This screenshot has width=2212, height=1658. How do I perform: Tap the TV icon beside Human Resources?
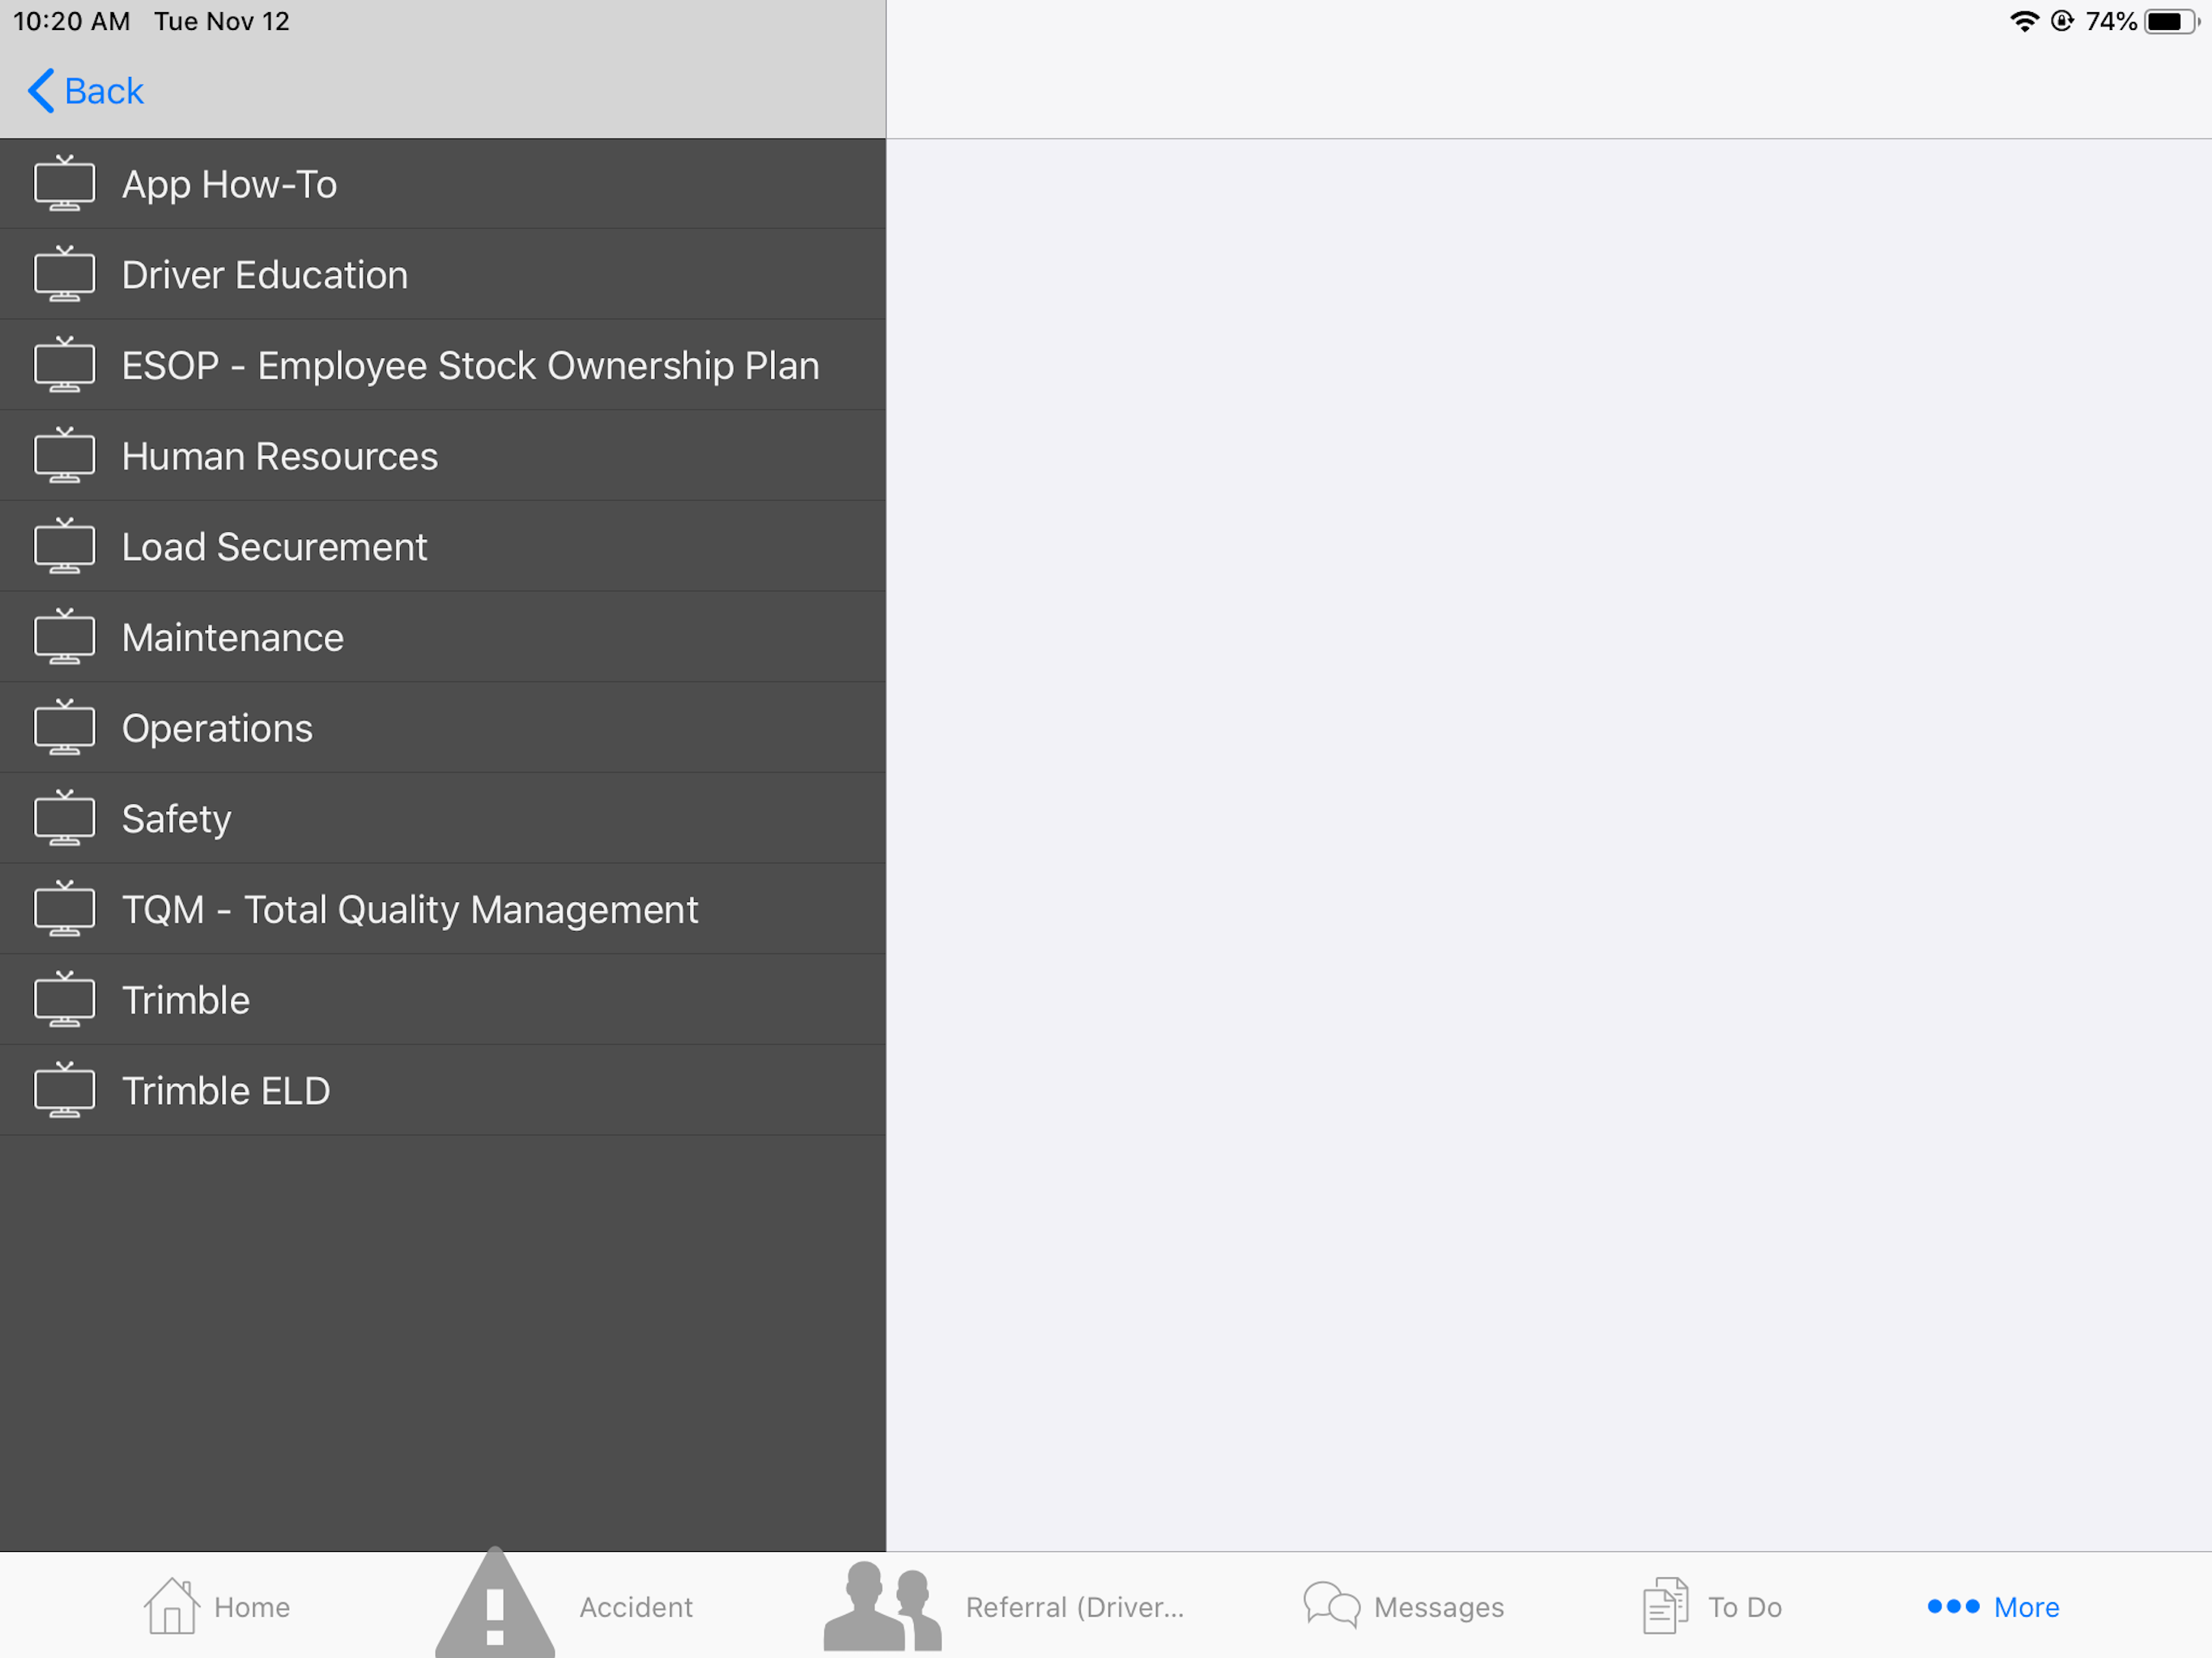coord(64,456)
